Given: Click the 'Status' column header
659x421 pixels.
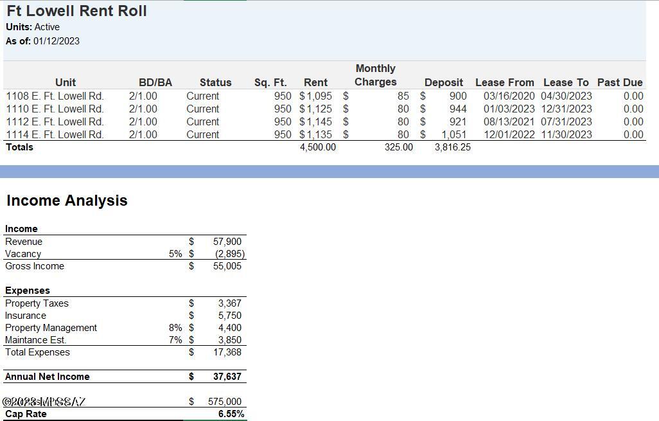Looking at the screenshot, I should [x=216, y=82].
